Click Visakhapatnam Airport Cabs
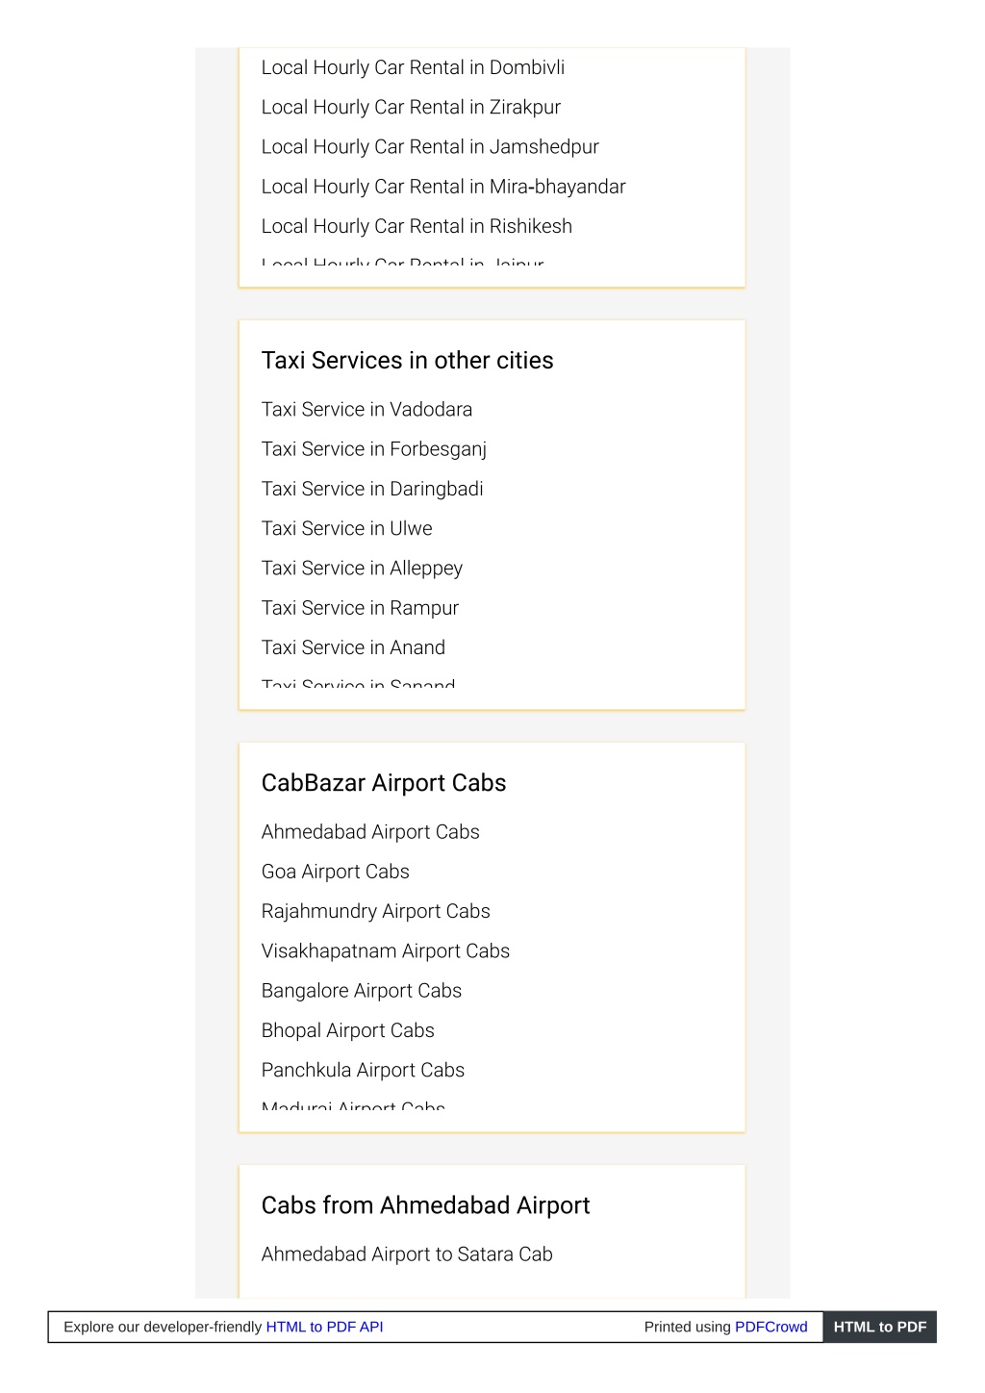The width and height of the screenshot is (985, 1393). point(386,951)
